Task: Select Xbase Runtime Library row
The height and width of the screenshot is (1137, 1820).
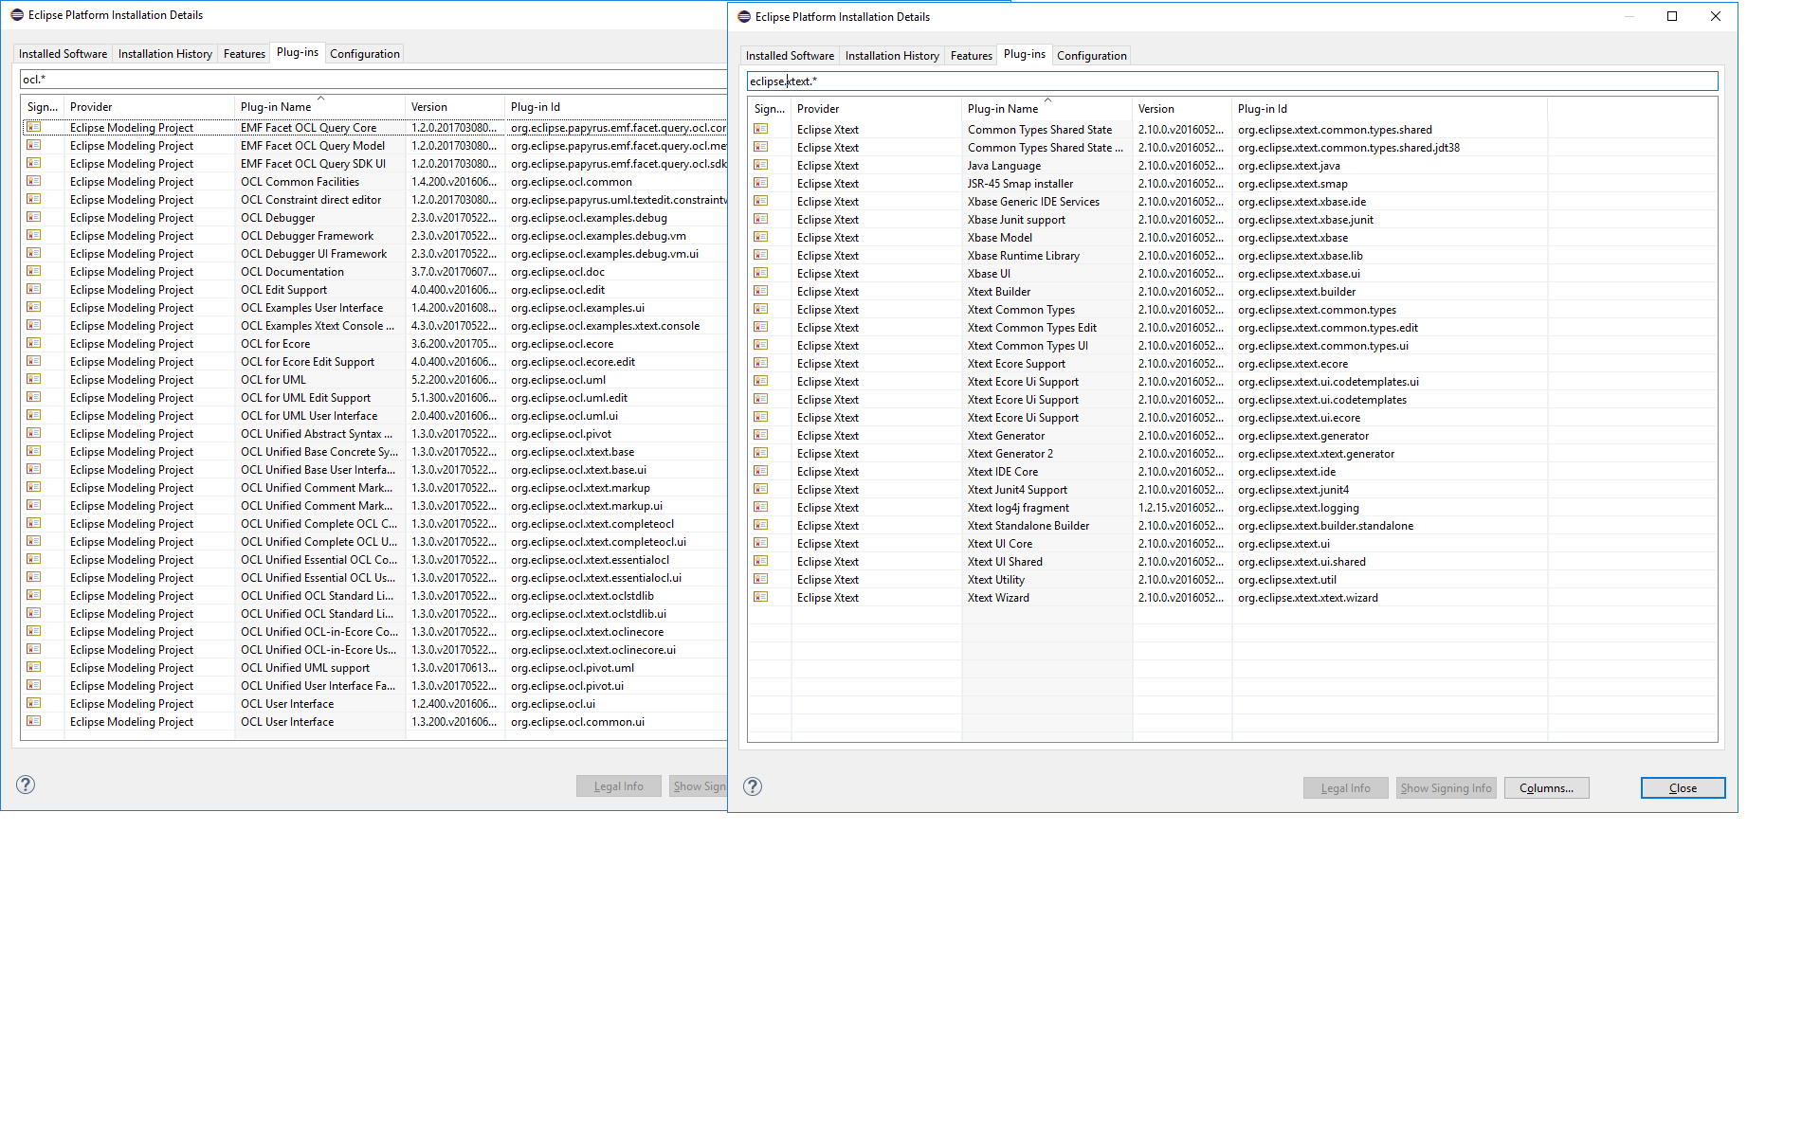Action: coord(1232,256)
